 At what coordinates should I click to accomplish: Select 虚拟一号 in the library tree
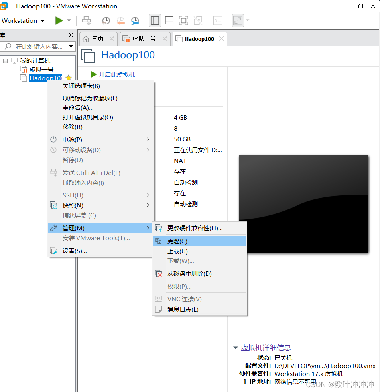[x=41, y=69]
